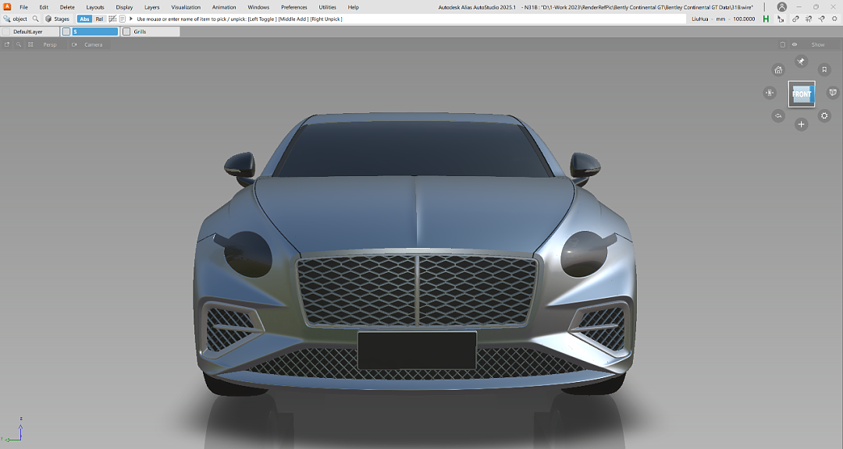Screen dimensions: 843x449
Task: Click the pick cursor options icon
Action: point(781,19)
